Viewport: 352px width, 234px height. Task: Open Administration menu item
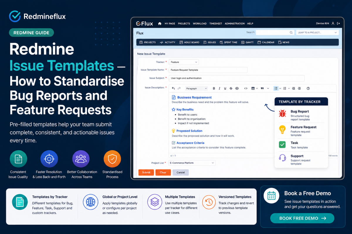coord(235,23)
